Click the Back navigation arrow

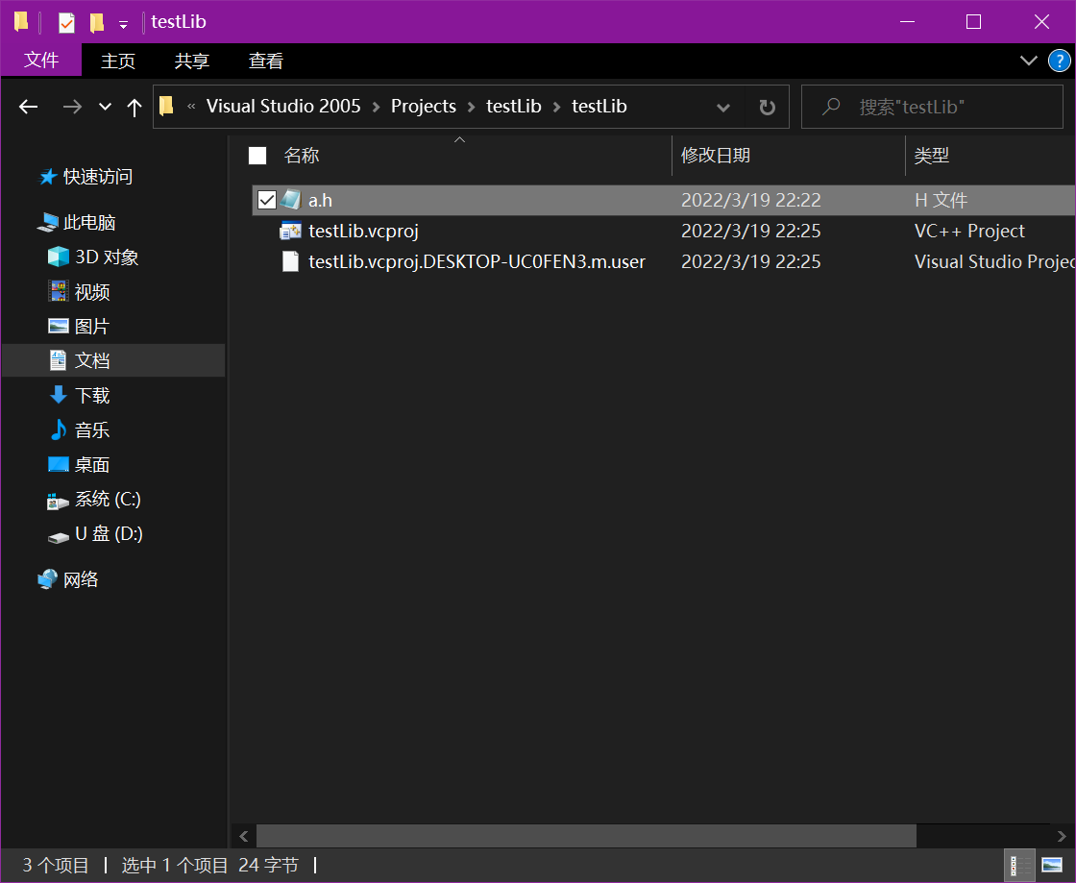coord(29,107)
